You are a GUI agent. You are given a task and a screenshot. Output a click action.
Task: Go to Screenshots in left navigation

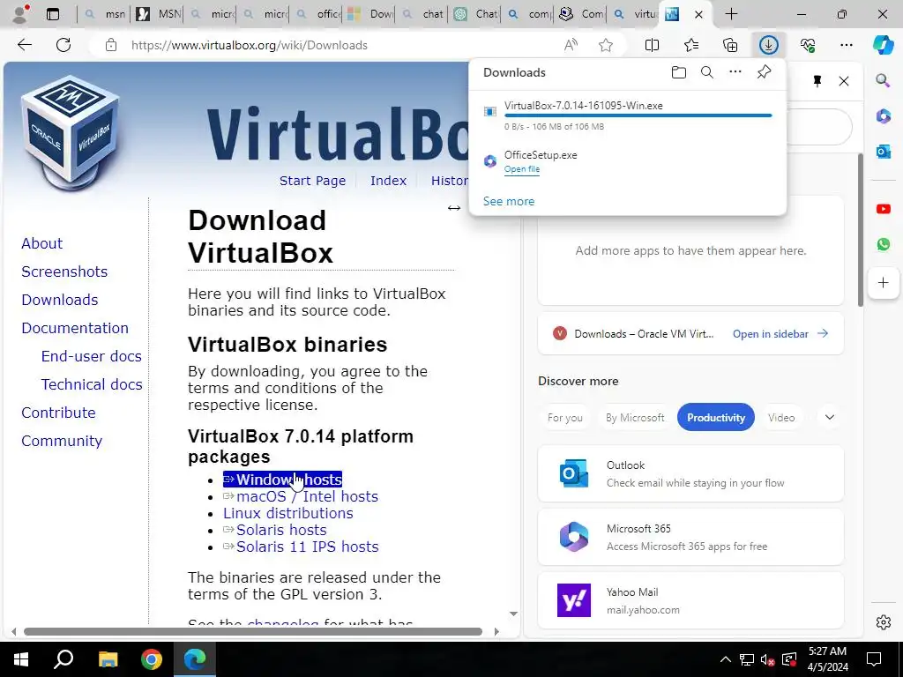coord(64,272)
